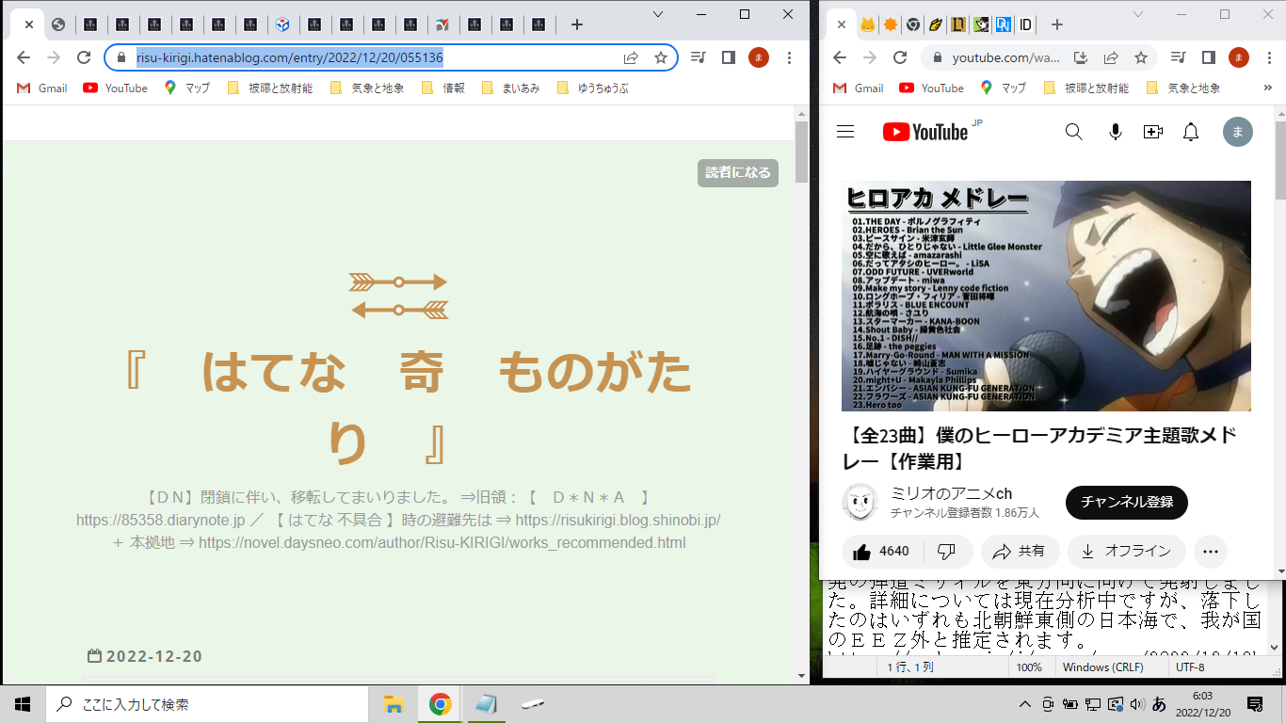Show hidden system tray icons
The width and height of the screenshot is (1286, 723).
(x=1025, y=704)
